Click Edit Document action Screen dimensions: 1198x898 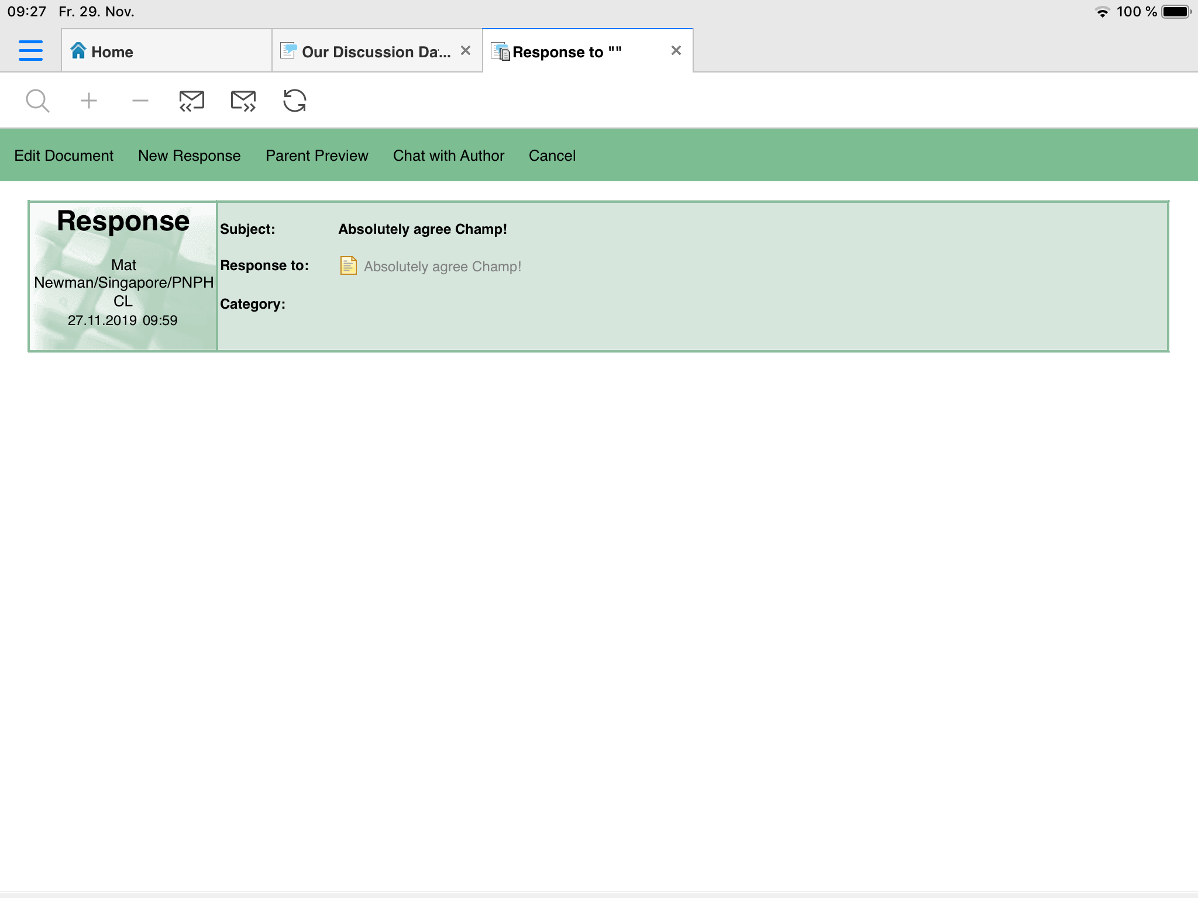point(64,156)
